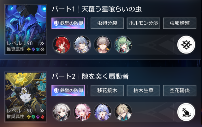The width and height of the screenshot is (202, 127).
Task: Select the red-haired character avatar in Part 1
Action: click(x=62, y=45)
